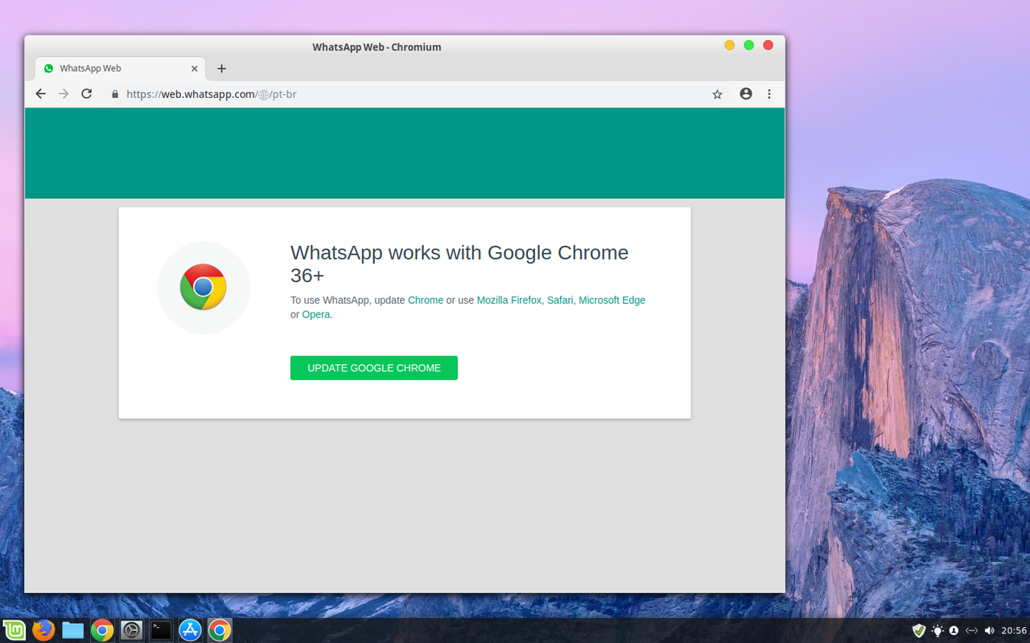
Task: Open the user account tray icon
Action: click(x=954, y=631)
